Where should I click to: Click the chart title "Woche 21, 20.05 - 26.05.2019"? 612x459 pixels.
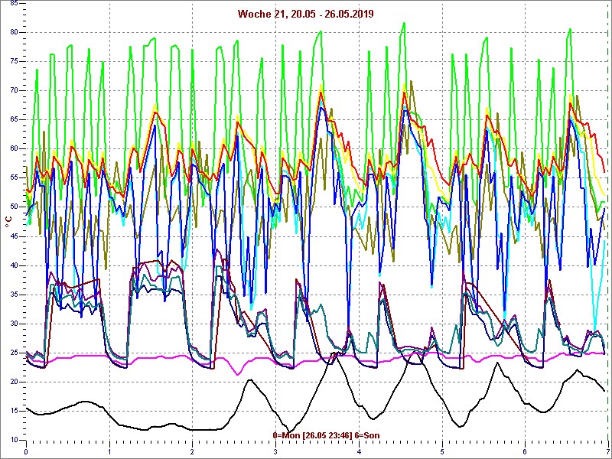point(305,14)
